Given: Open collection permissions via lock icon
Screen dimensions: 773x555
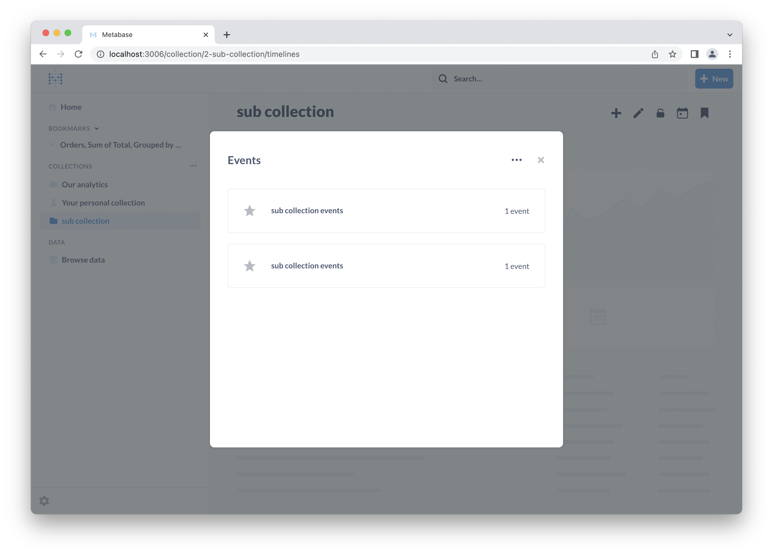Looking at the screenshot, I should (x=660, y=113).
